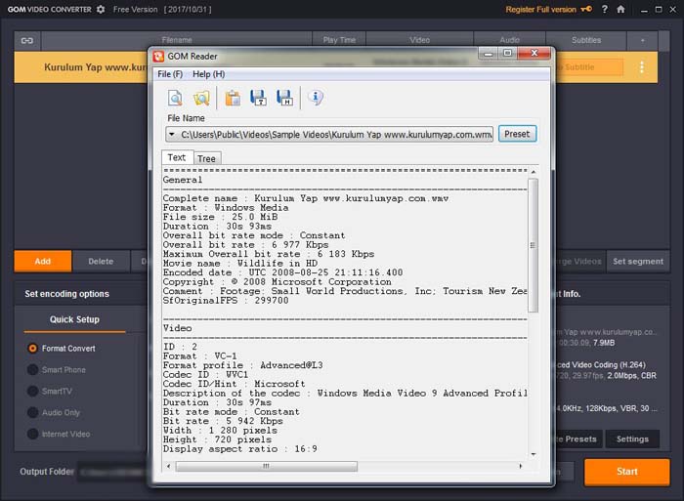
Task: Show info icon in GOM Reader toolbar
Action: [x=316, y=98]
